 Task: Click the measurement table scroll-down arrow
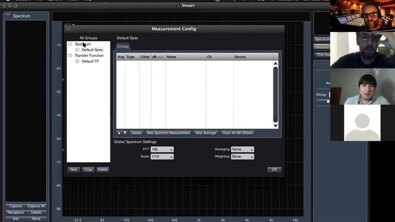point(276,126)
